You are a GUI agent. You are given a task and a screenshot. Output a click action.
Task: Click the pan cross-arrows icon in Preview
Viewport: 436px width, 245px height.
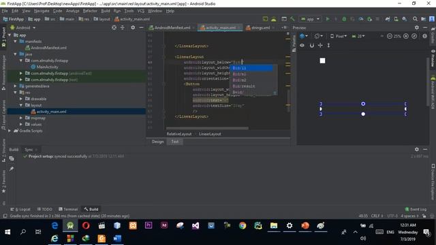click(x=320, y=46)
